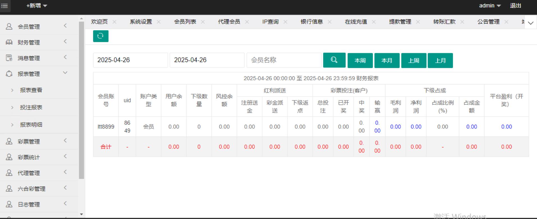Switch to the 提款管理 tab

tap(400, 22)
